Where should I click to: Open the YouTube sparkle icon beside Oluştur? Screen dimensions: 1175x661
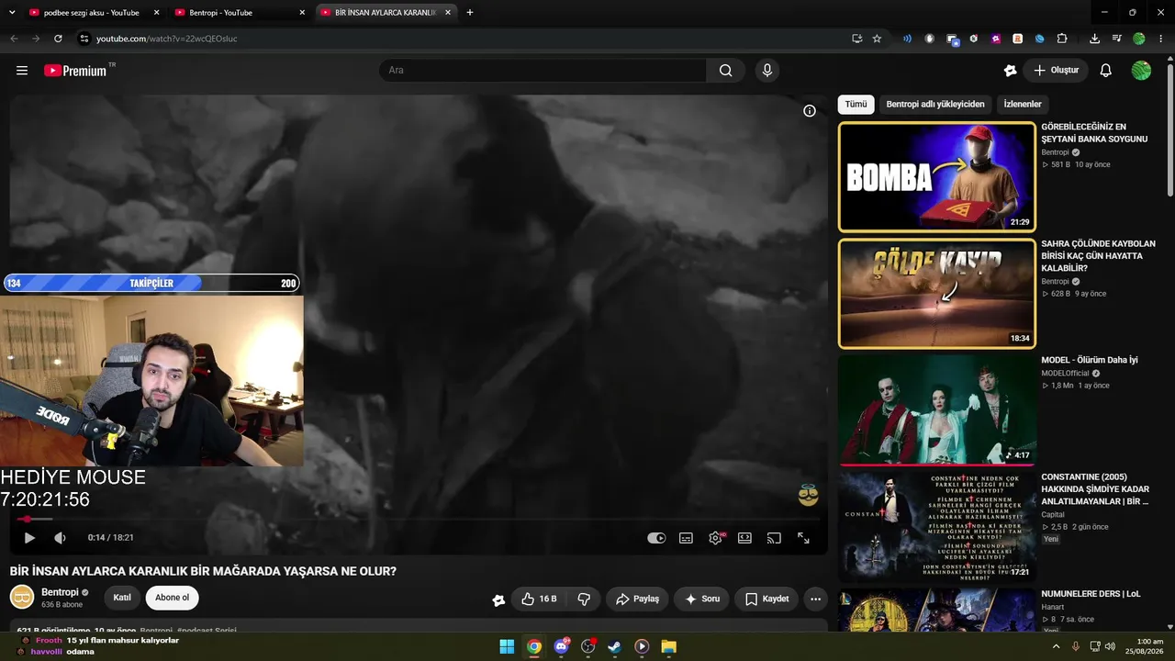point(1011,71)
